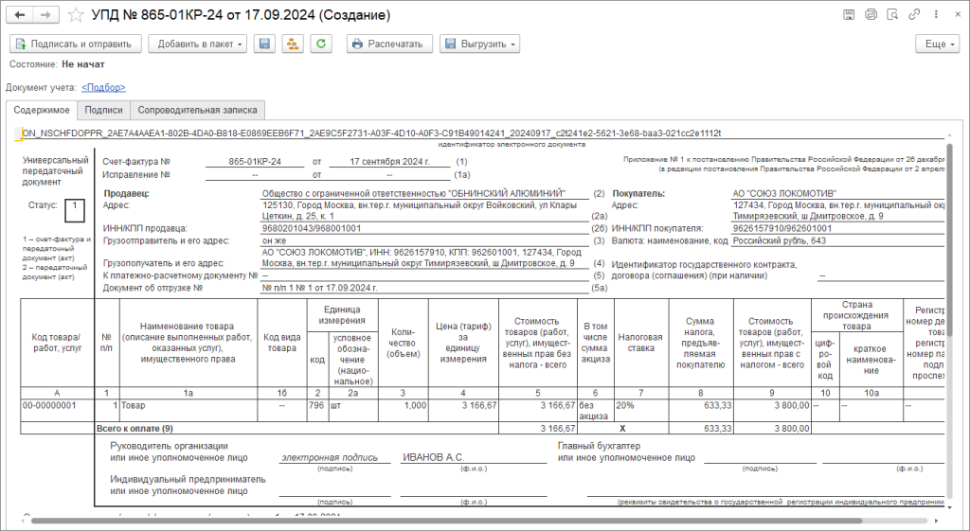Click the Состояние: Не начат status
This screenshot has width=970, height=531.
point(57,64)
